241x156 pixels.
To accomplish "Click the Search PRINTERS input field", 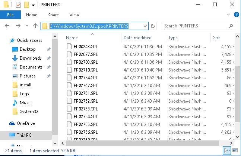I will [x=194, y=26].
